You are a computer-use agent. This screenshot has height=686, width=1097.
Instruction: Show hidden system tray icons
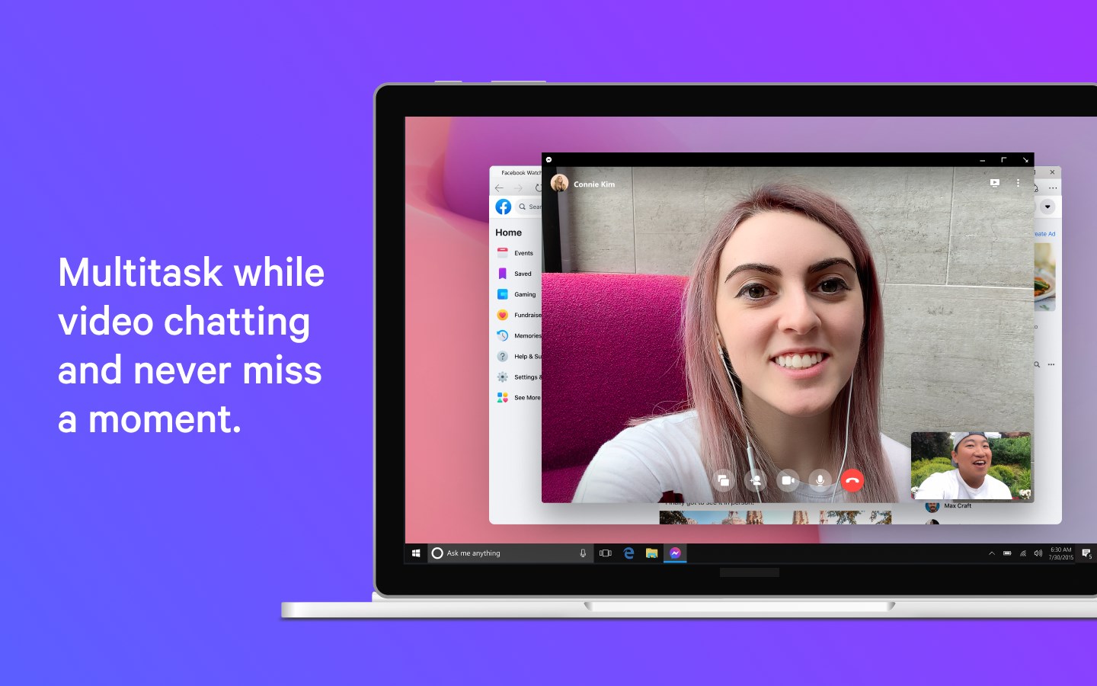pyautogui.click(x=992, y=553)
